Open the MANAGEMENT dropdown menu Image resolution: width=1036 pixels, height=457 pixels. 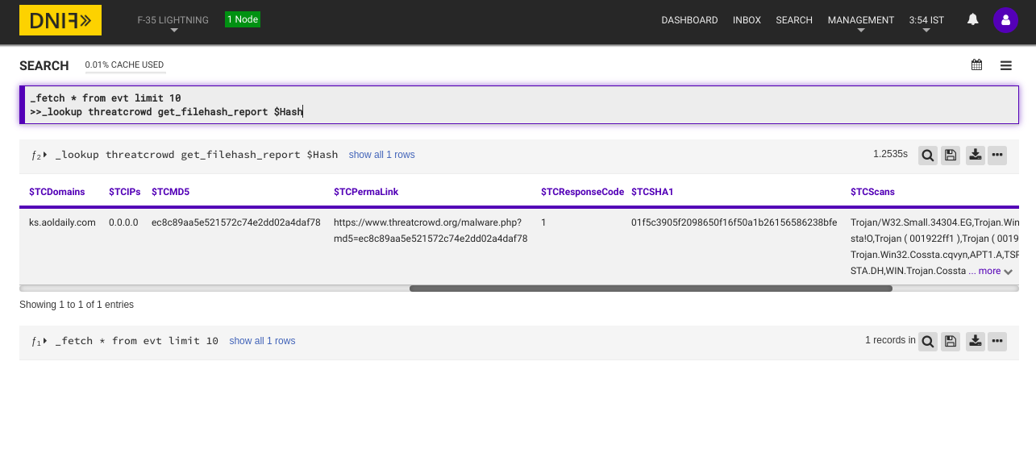click(x=861, y=23)
